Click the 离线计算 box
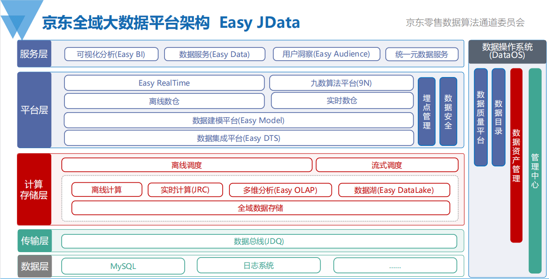Screen dimensions: 549x279 [107, 190]
